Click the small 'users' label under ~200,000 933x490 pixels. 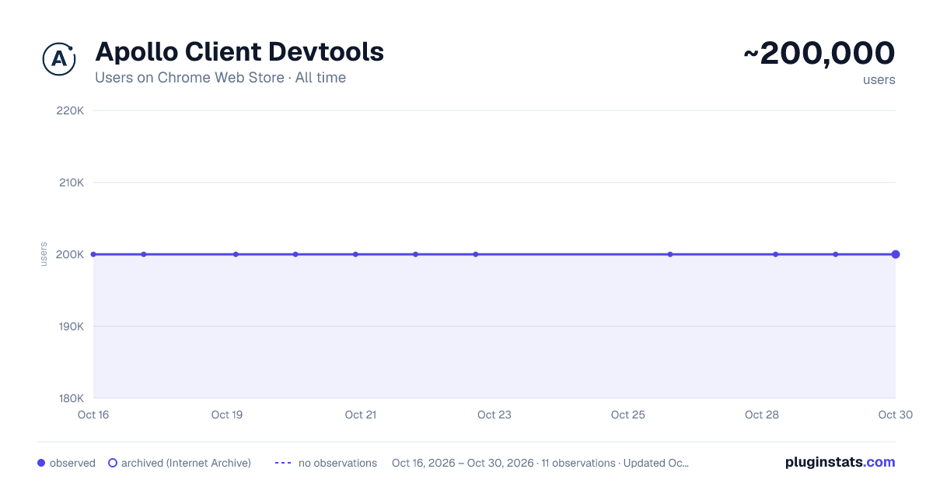coord(879,79)
